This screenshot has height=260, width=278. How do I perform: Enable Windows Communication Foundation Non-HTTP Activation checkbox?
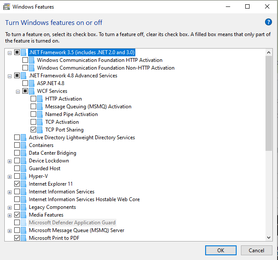pos(25,68)
